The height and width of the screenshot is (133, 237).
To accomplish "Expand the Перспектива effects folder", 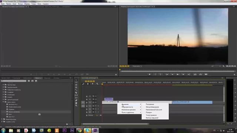I will 3,85.
